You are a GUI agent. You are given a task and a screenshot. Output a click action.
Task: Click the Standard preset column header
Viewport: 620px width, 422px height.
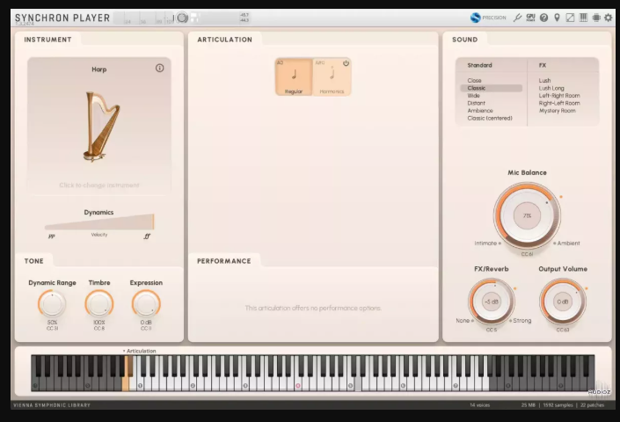click(x=479, y=65)
